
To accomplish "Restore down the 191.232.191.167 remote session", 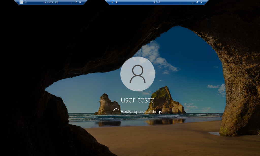I will coord(76,2).
